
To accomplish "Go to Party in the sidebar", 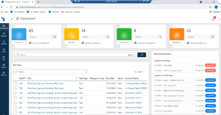I will 4,50.
